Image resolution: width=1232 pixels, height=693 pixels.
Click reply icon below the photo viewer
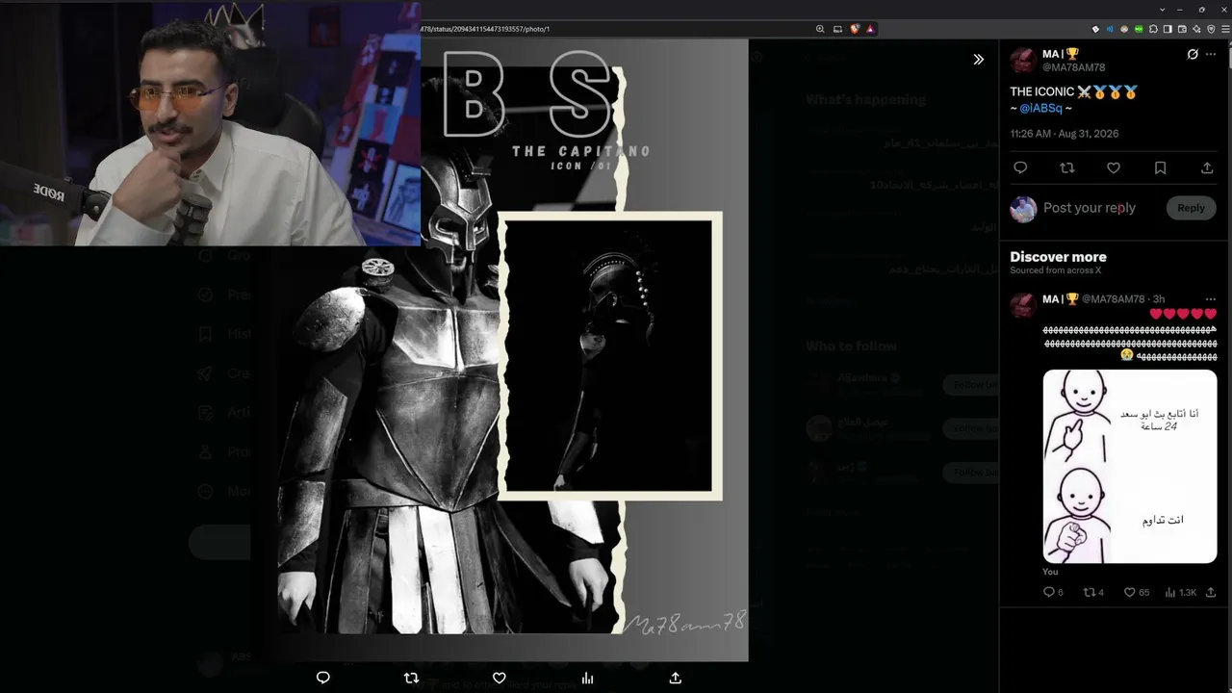point(323,678)
